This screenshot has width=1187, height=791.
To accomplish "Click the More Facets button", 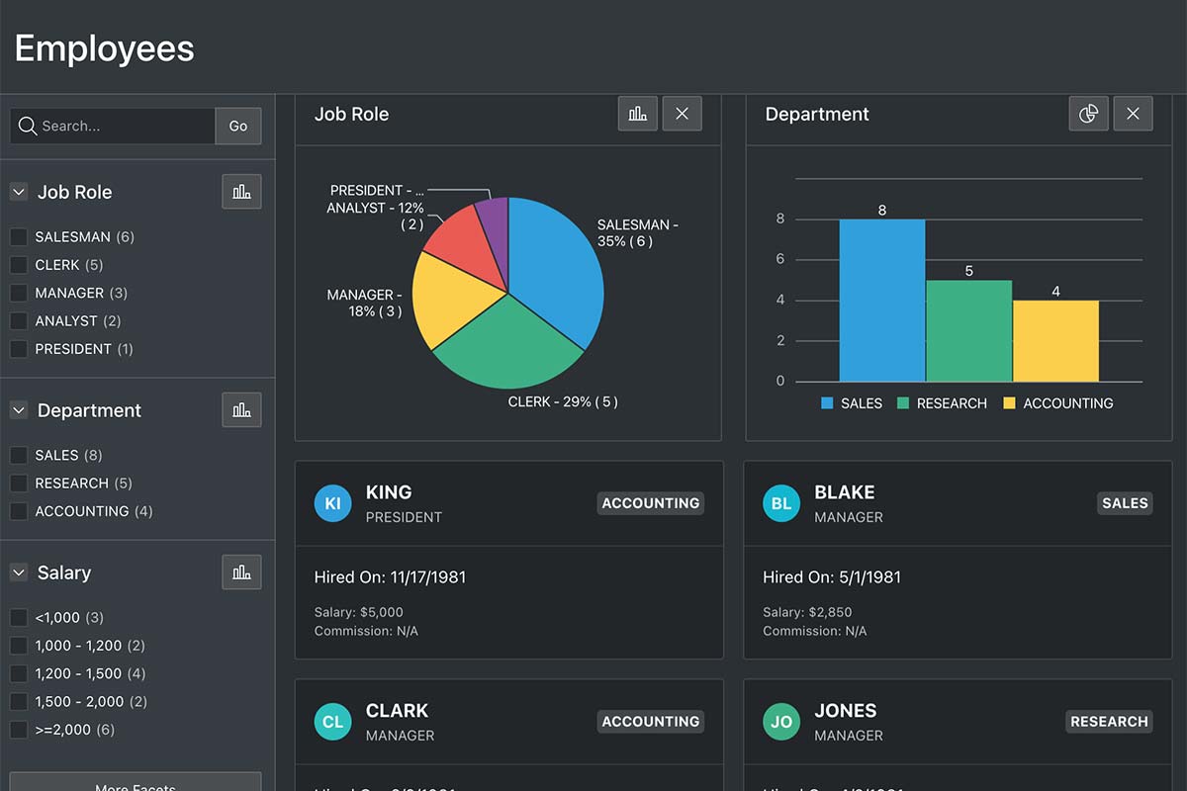I will coord(136,783).
